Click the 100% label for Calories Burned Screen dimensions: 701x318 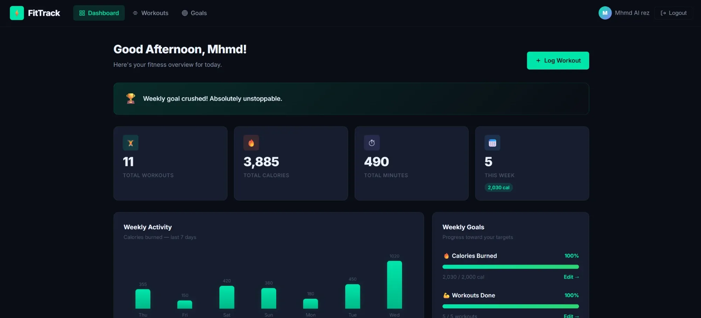571,256
